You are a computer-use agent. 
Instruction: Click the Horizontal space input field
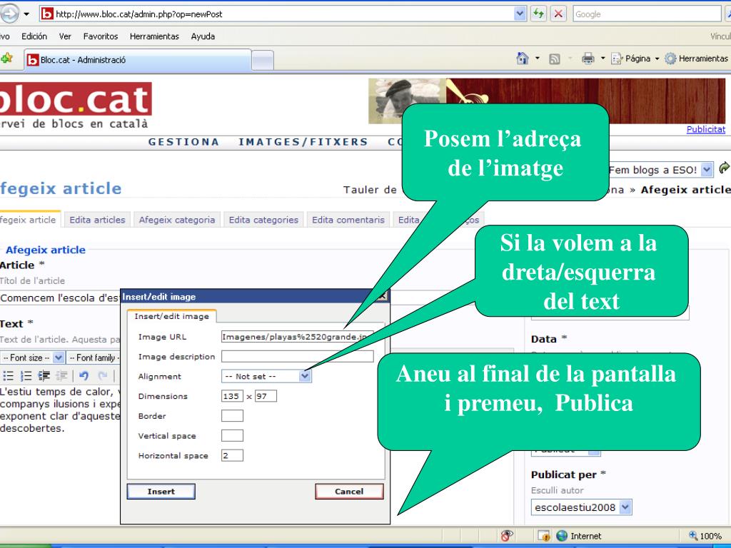232,455
